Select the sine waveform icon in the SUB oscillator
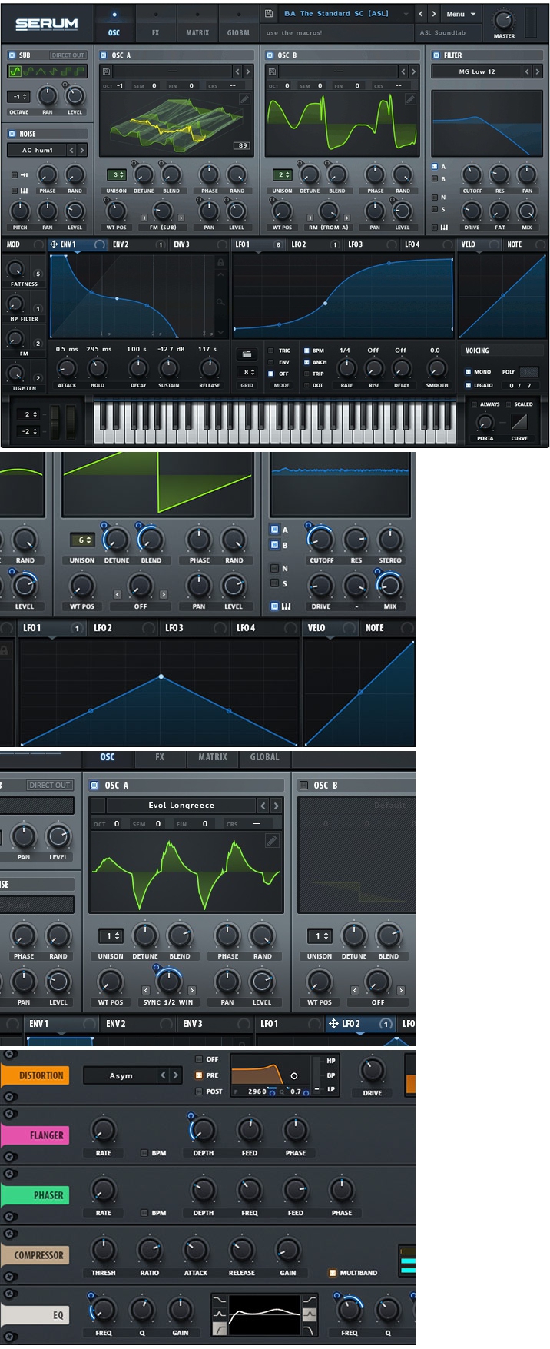The image size is (550, 1349). click(x=15, y=71)
